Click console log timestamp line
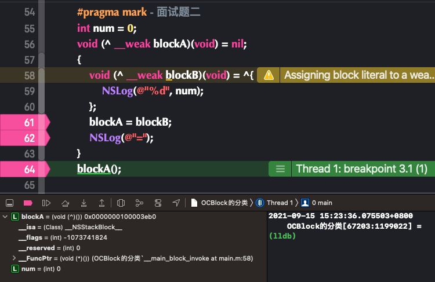 [340, 216]
